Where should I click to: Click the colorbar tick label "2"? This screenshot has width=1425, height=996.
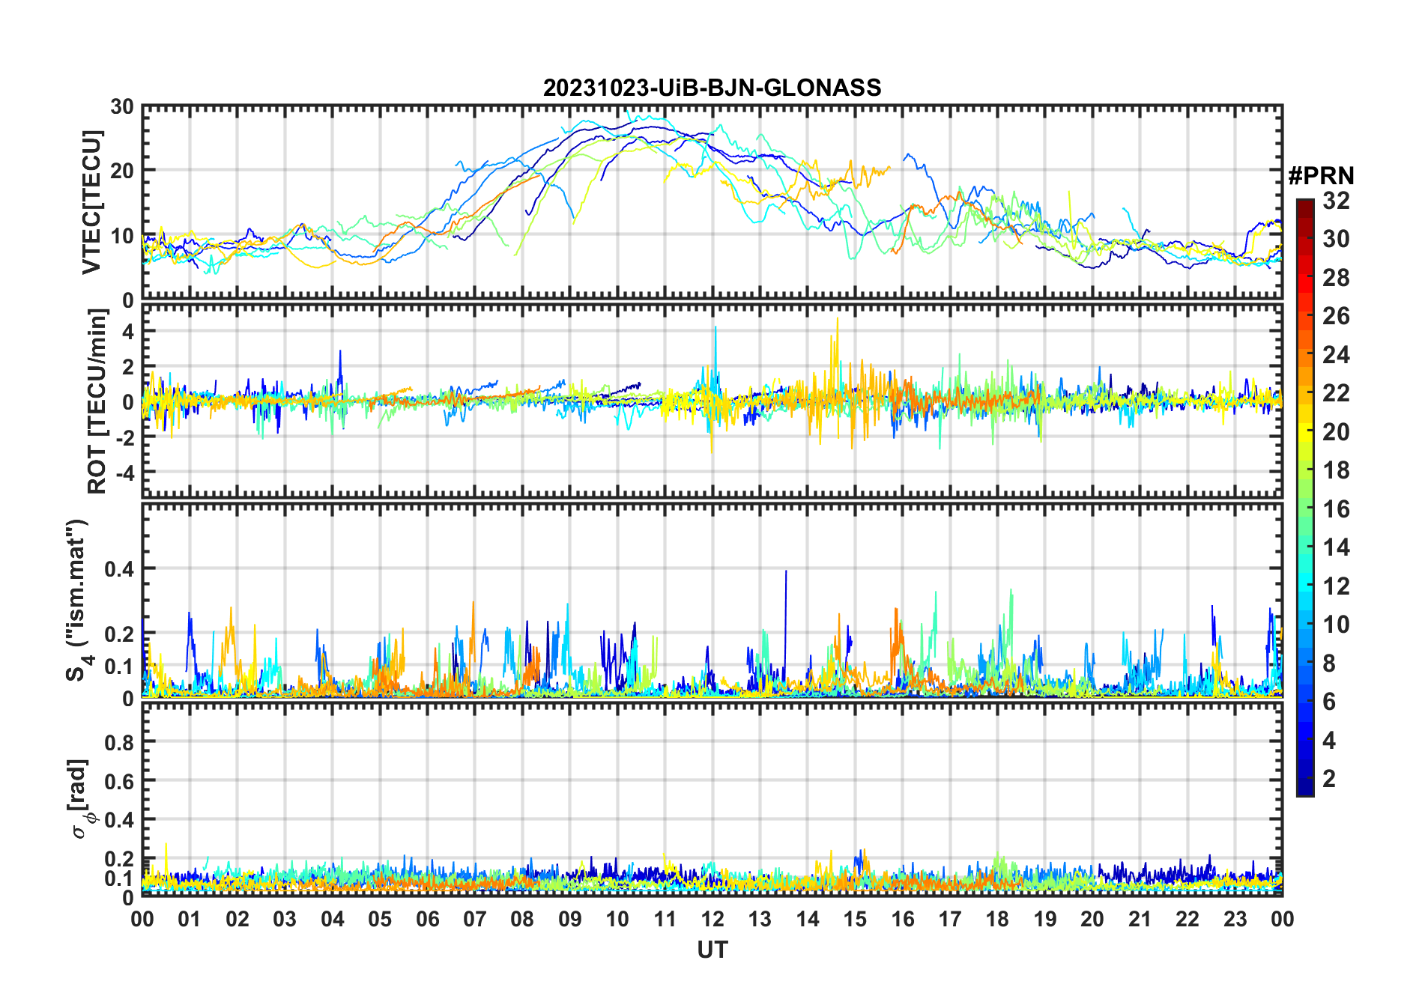click(x=1329, y=779)
